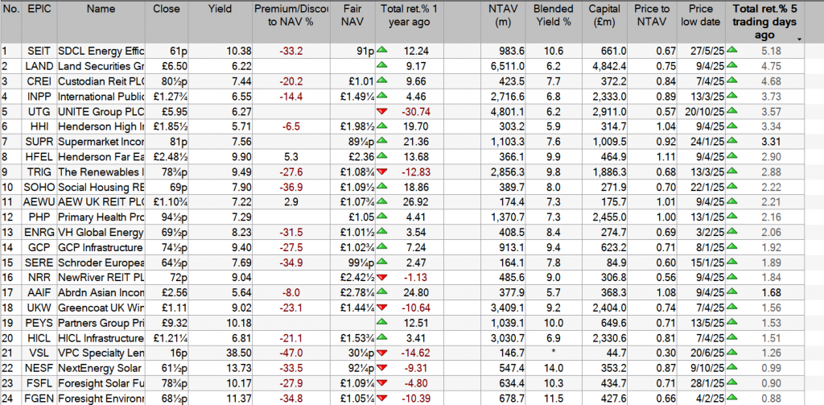The height and width of the screenshot is (405, 824).
Task: Click red arrow next to NRR's -1.13
Action: 382,275
